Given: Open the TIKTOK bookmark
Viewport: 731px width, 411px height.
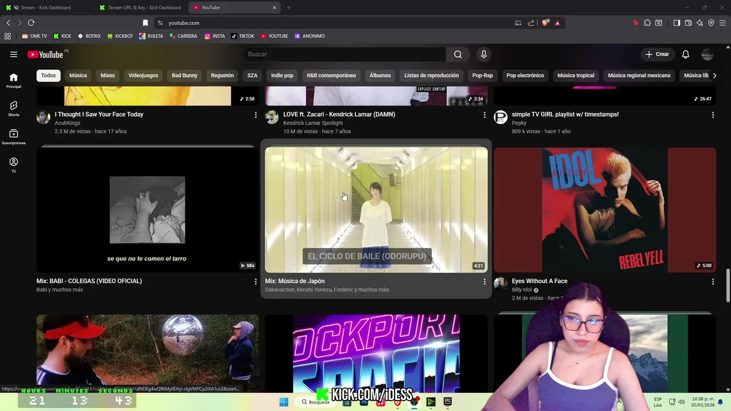Looking at the screenshot, I should pos(243,36).
